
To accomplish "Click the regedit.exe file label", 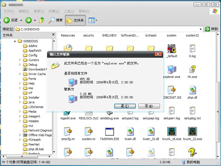I will click(x=68, y=118).
